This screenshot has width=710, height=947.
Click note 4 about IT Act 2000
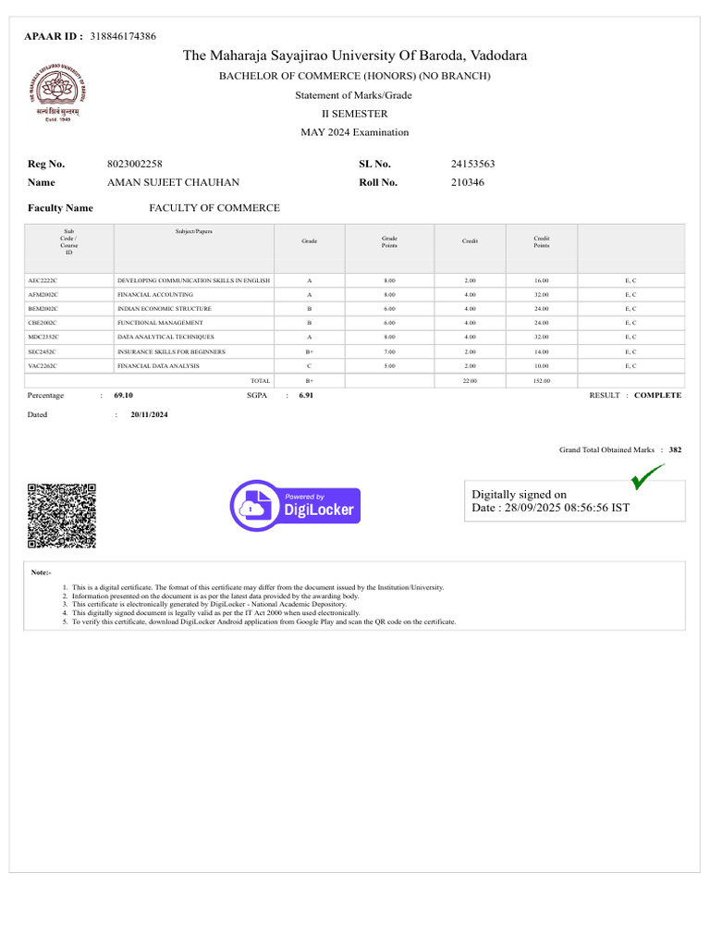pyautogui.click(x=215, y=612)
